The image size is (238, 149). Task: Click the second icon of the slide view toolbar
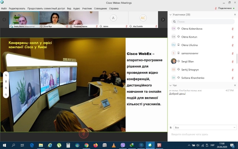coord(6,82)
